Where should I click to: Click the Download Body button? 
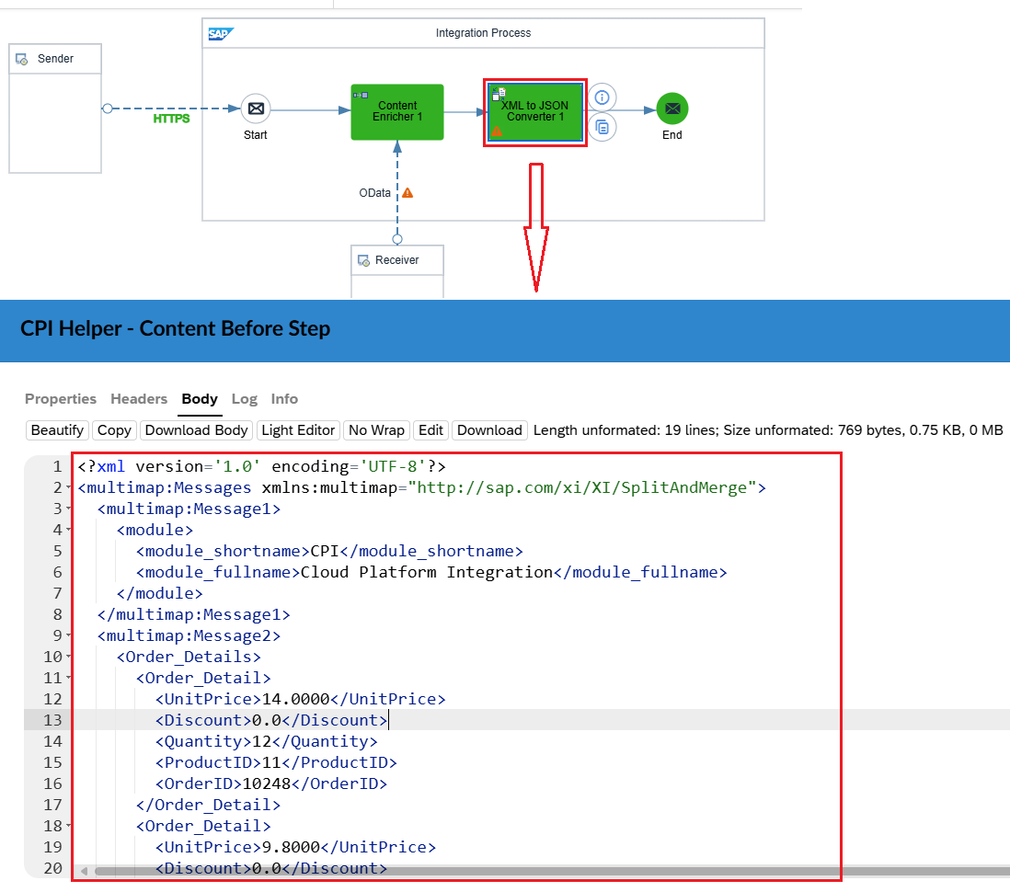tap(197, 429)
